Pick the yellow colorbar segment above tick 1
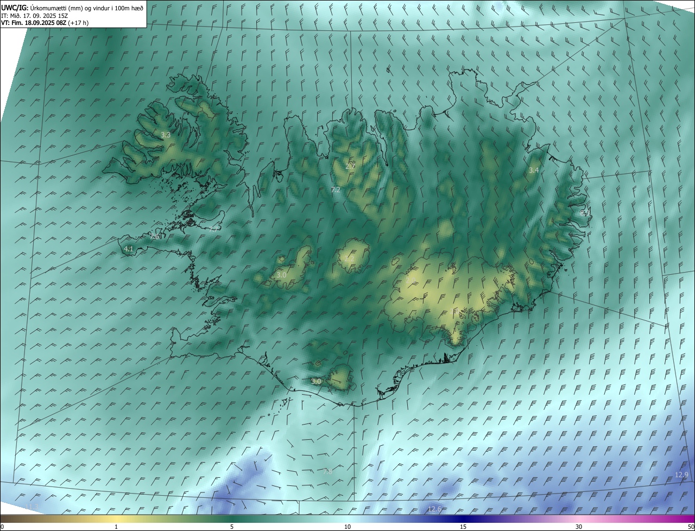This screenshot has width=695, height=531. tap(116, 519)
